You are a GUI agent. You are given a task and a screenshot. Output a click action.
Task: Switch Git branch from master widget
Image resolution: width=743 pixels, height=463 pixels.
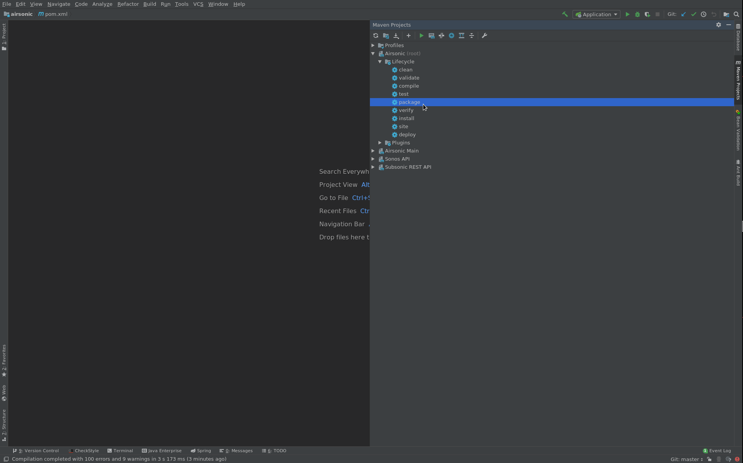[x=687, y=459]
